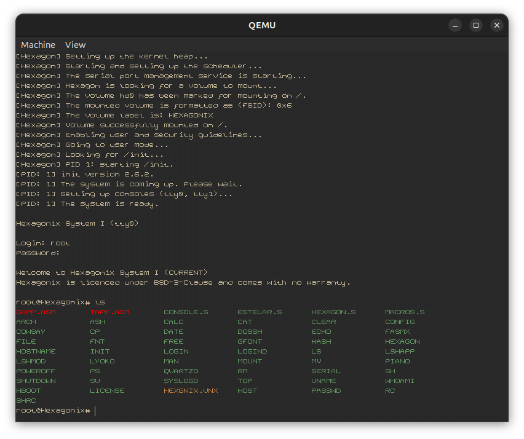Click the FREE file name
This screenshot has width=524, height=439.
[x=174, y=342]
